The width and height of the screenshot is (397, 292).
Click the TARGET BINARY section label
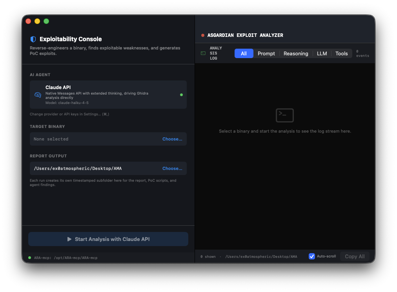[x=47, y=126]
